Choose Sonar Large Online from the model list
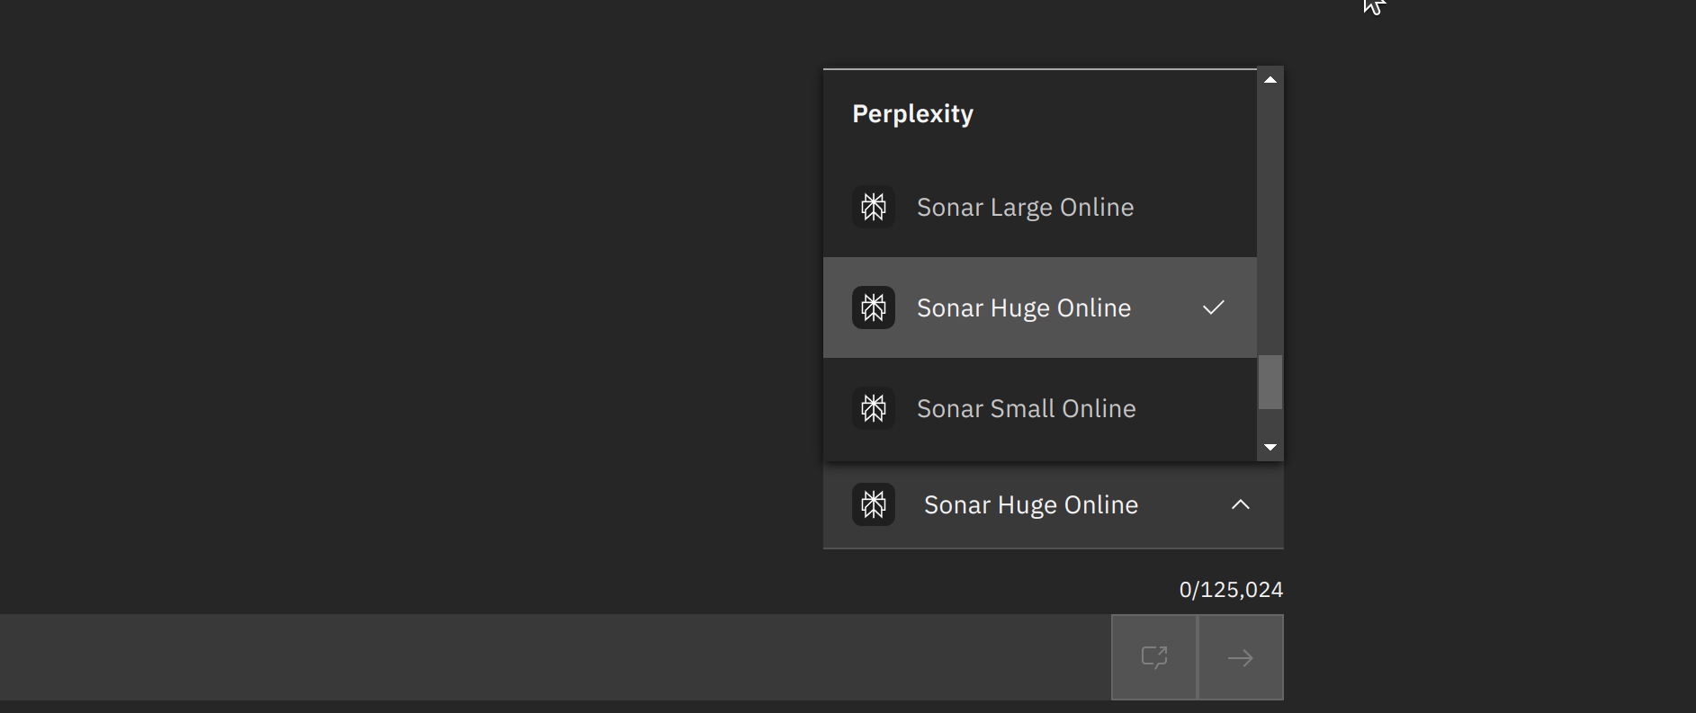 coord(1025,207)
